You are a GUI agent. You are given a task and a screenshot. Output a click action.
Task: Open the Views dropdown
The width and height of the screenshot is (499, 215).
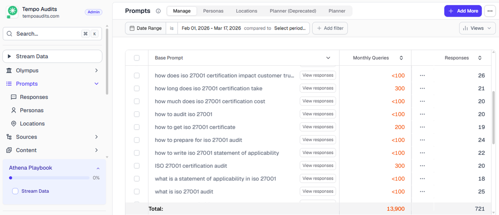tap(477, 28)
